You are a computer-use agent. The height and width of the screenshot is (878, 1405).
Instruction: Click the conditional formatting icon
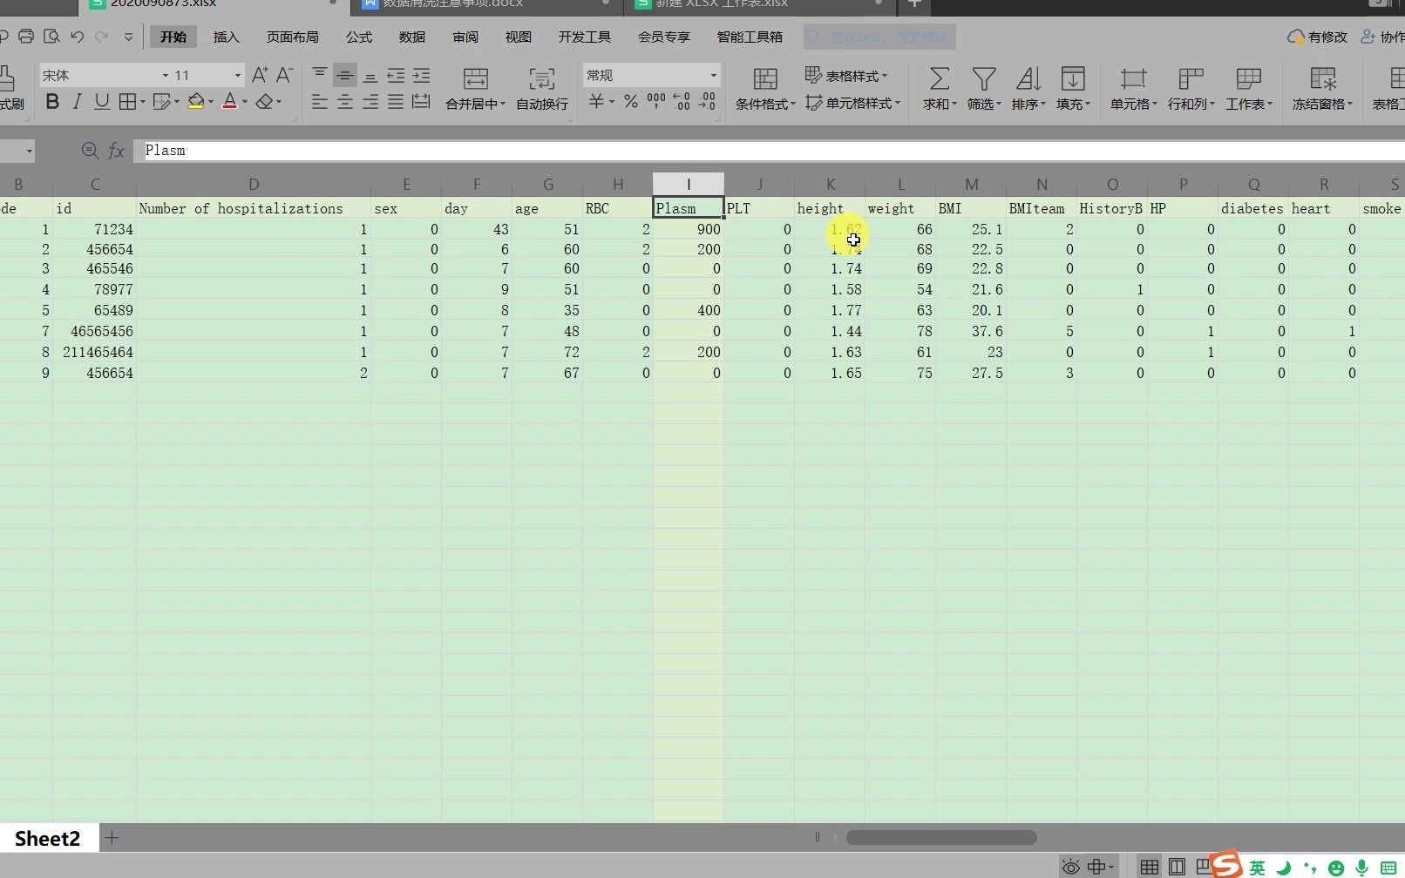point(765,79)
